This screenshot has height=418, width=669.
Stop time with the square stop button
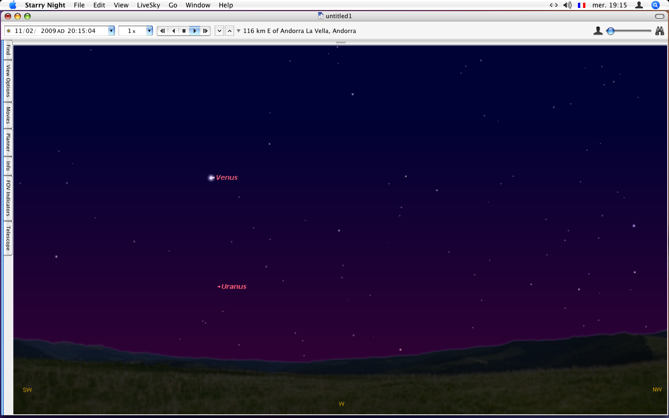point(184,31)
